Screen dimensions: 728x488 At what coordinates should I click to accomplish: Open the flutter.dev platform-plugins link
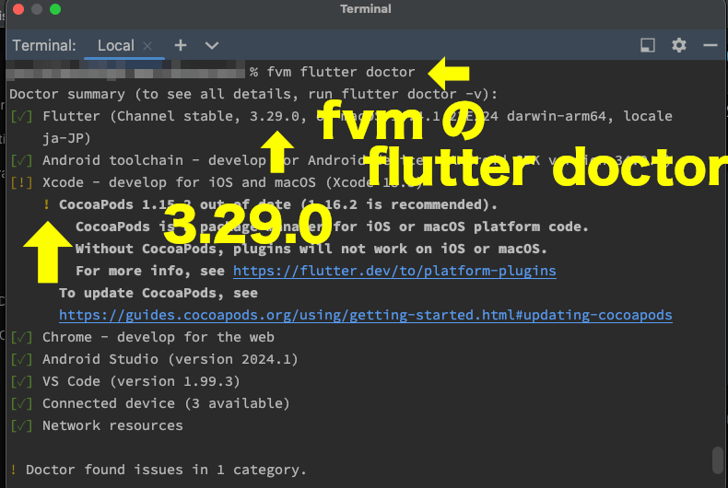[x=394, y=271]
